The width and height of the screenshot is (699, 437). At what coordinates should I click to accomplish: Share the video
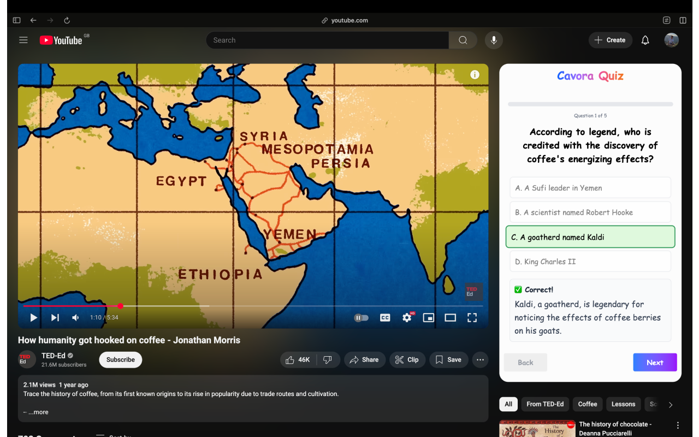click(364, 359)
